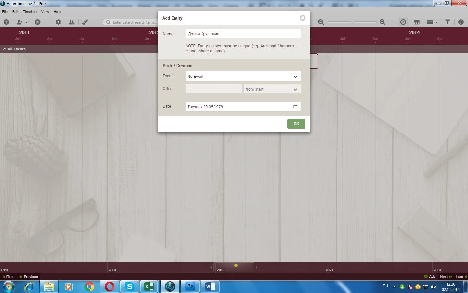This screenshot has width=468, height=293.
Task: Click the Aeon Timeline taskbar icon
Action: (x=170, y=287)
